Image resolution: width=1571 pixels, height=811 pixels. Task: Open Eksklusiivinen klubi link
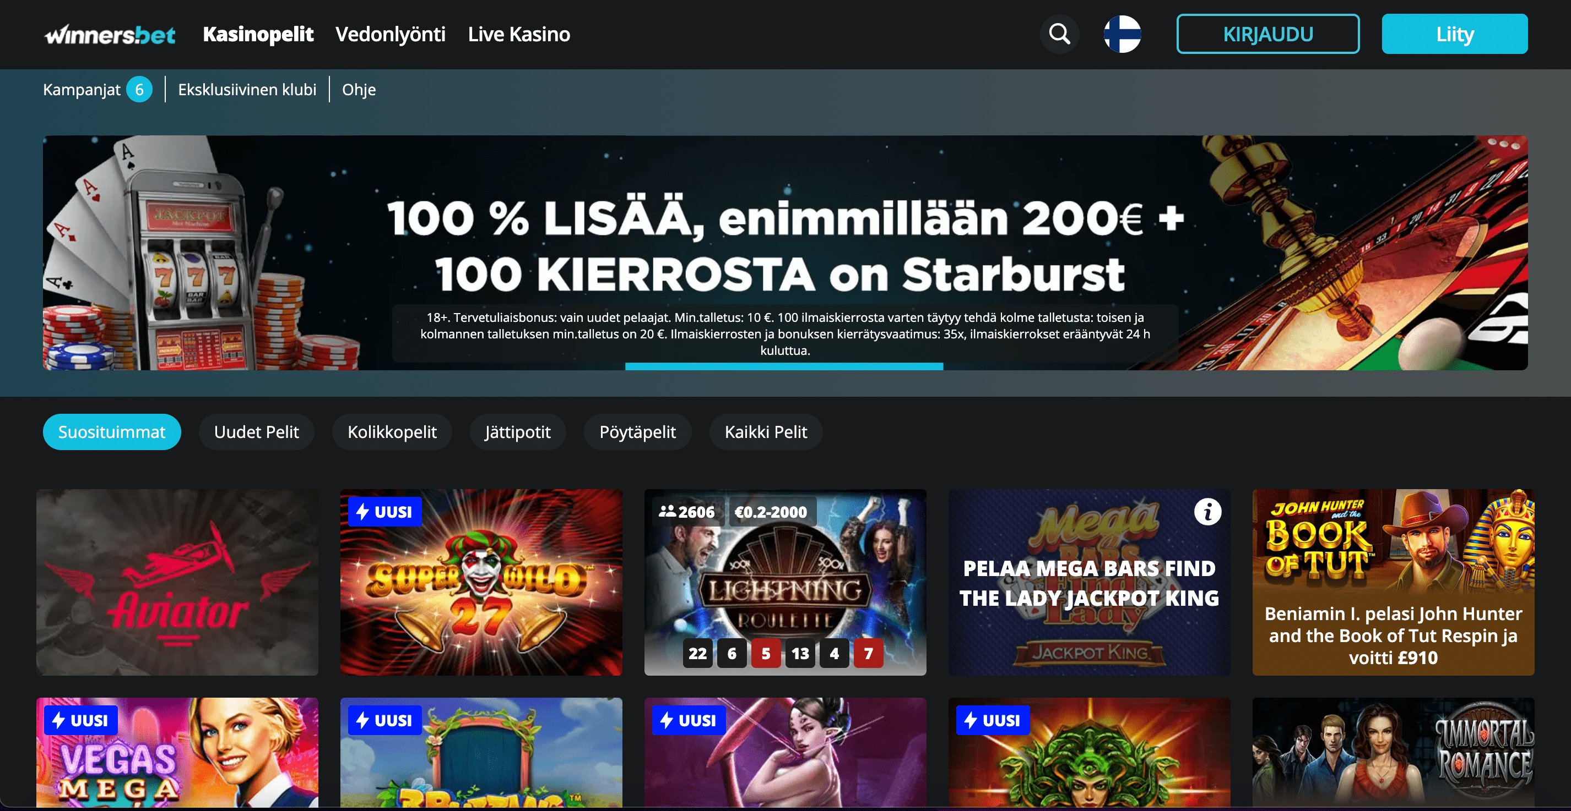coord(247,90)
